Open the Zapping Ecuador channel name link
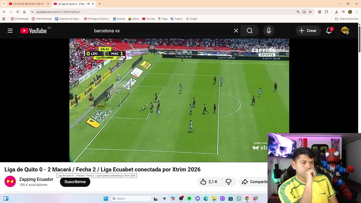 click(36, 179)
